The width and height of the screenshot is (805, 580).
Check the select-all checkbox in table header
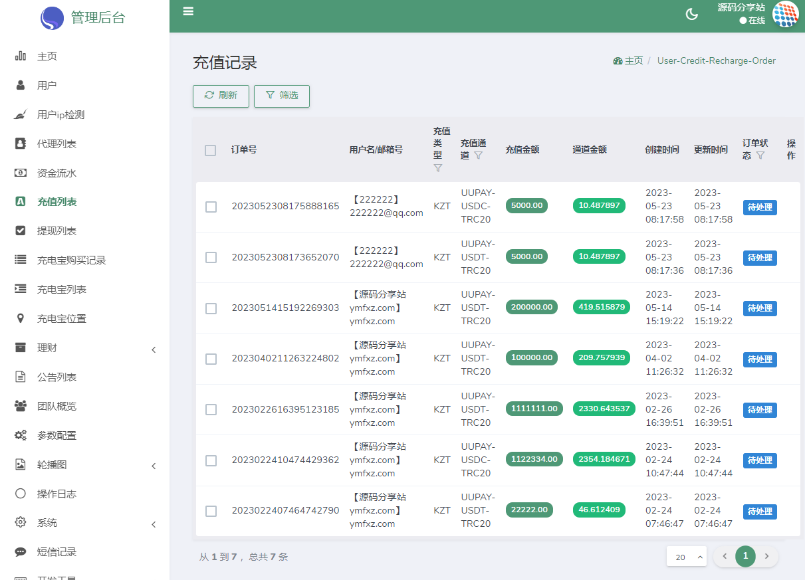[211, 150]
